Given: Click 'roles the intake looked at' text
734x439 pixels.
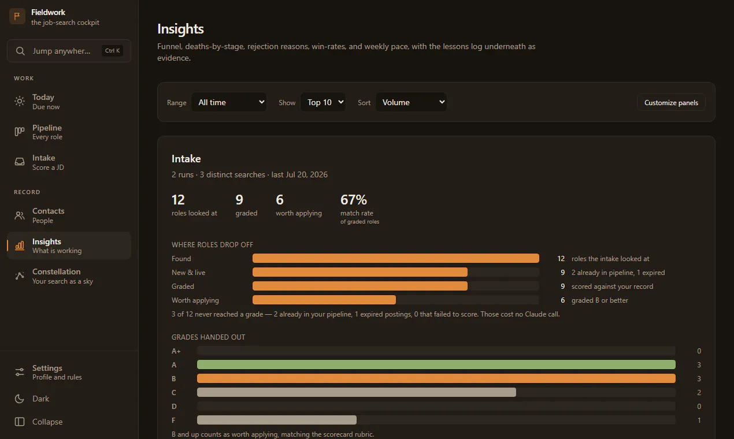Looking at the screenshot, I should [x=610, y=259].
